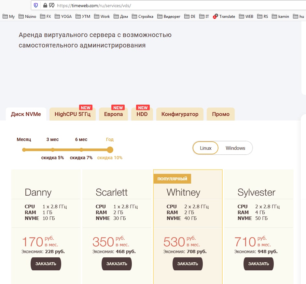Image resolution: width=306 pixels, height=284 pixels.
Task: Select the Linux OS toggle option
Action: pyautogui.click(x=205, y=148)
